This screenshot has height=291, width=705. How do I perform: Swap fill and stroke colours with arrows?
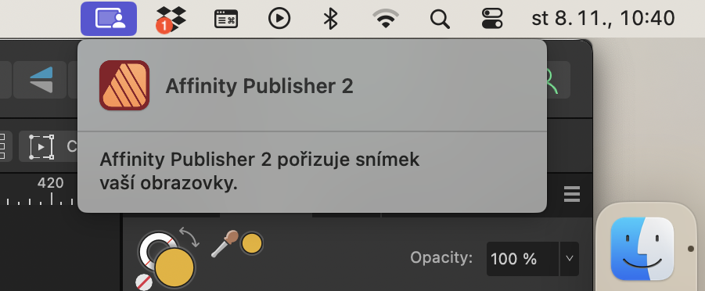point(189,237)
